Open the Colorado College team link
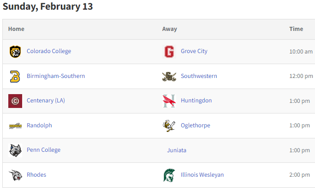Viewport: 315px width, 191px height. tap(49, 51)
